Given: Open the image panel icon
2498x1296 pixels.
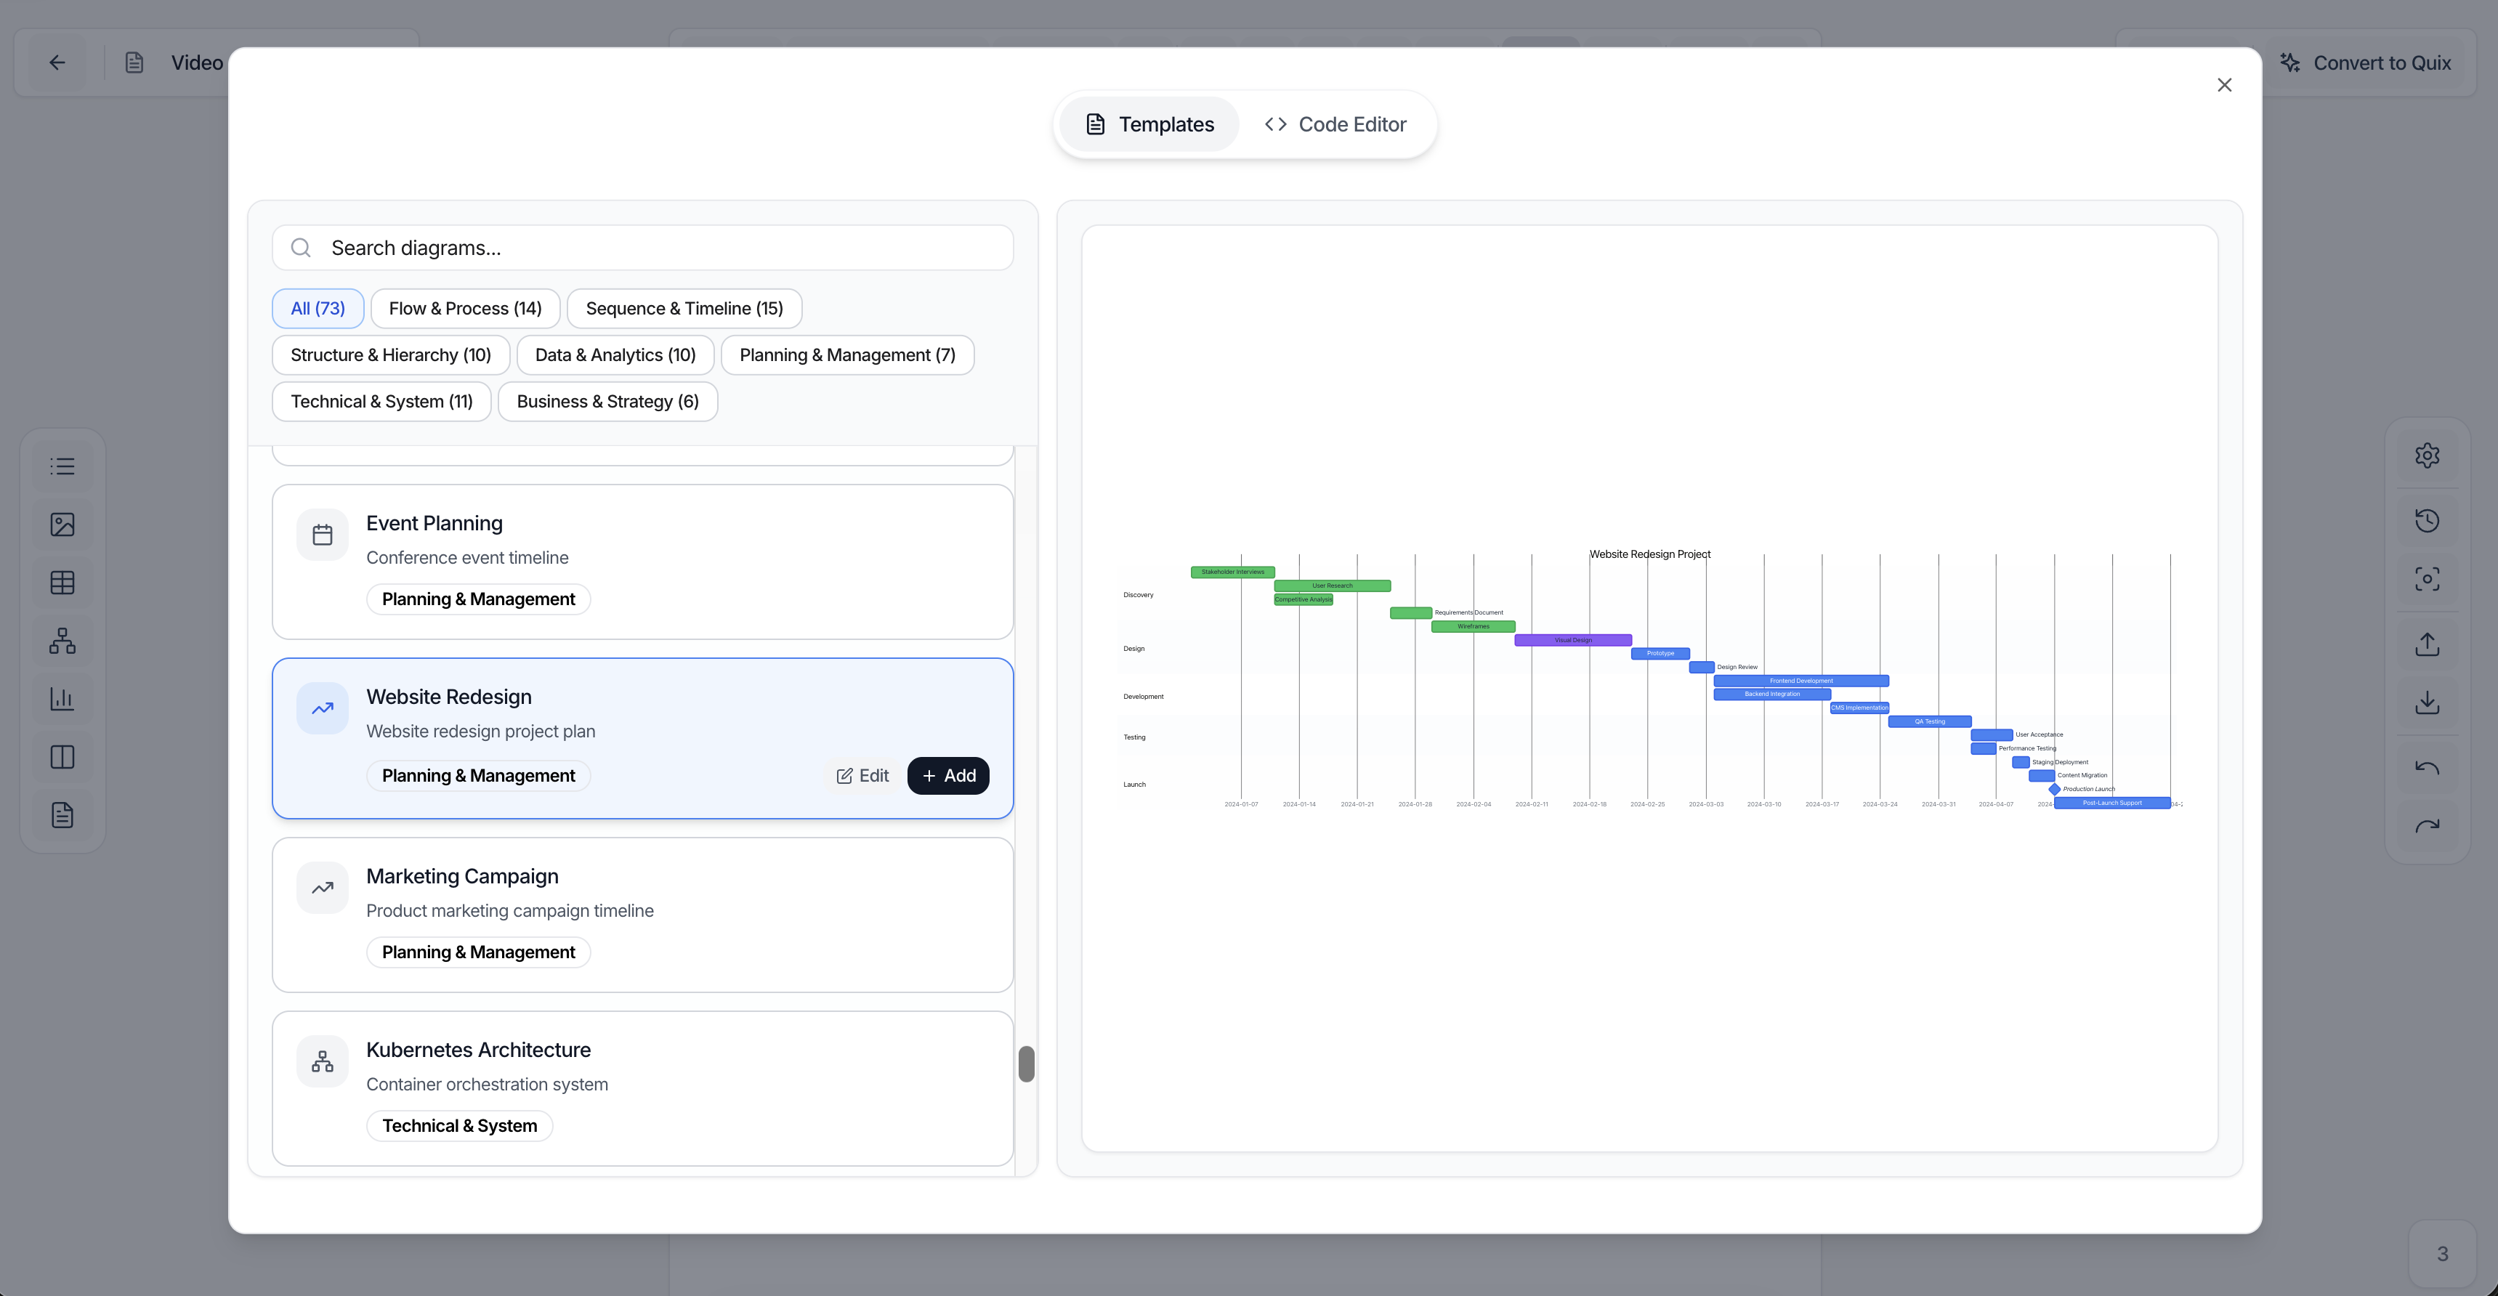Looking at the screenshot, I should [62, 524].
